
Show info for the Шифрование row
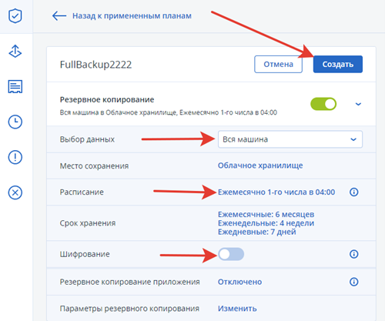tap(354, 254)
